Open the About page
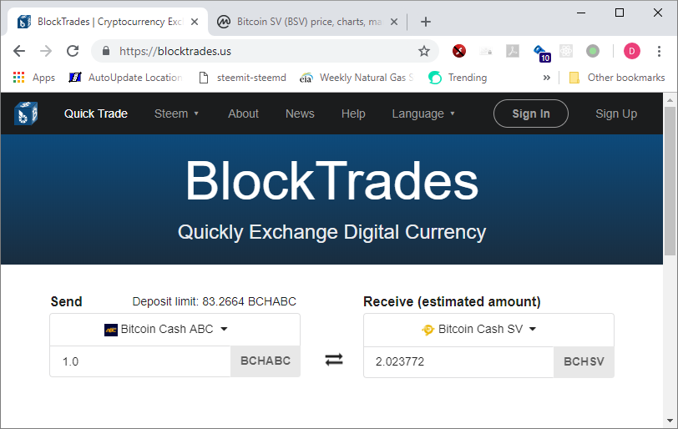This screenshot has width=678, height=429. pyautogui.click(x=243, y=114)
